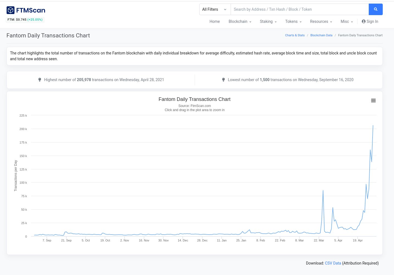The height and width of the screenshot is (275, 394).
Task: Click the 100 k y-axis label
Action: tap(23, 183)
